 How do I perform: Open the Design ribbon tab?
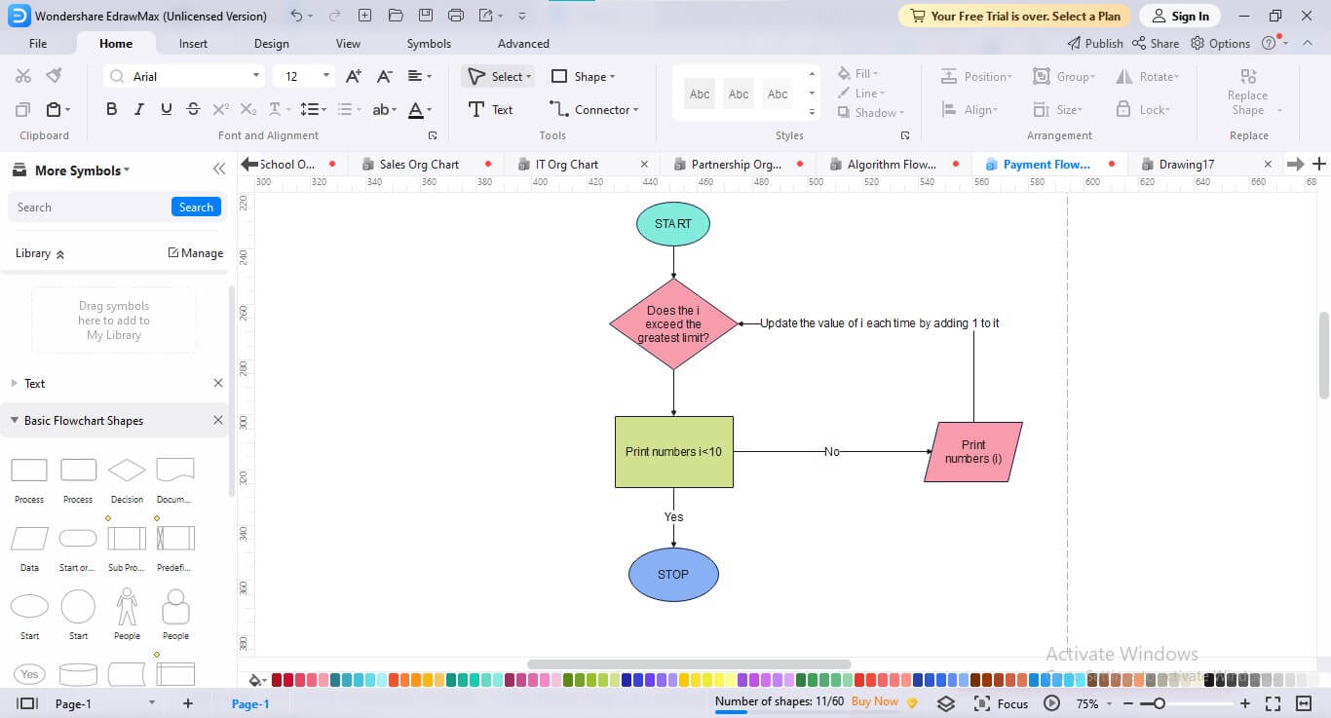click(x=271, y=43)
